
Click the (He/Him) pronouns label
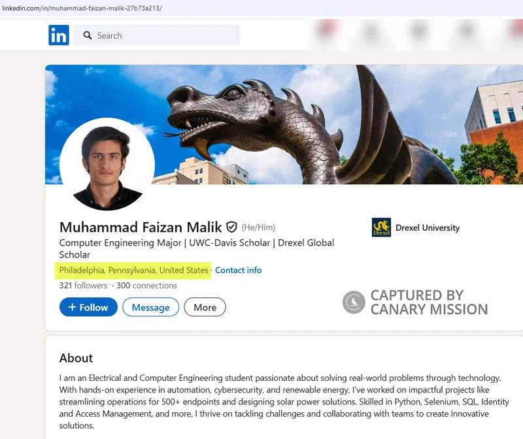click(x=258, y=227)
